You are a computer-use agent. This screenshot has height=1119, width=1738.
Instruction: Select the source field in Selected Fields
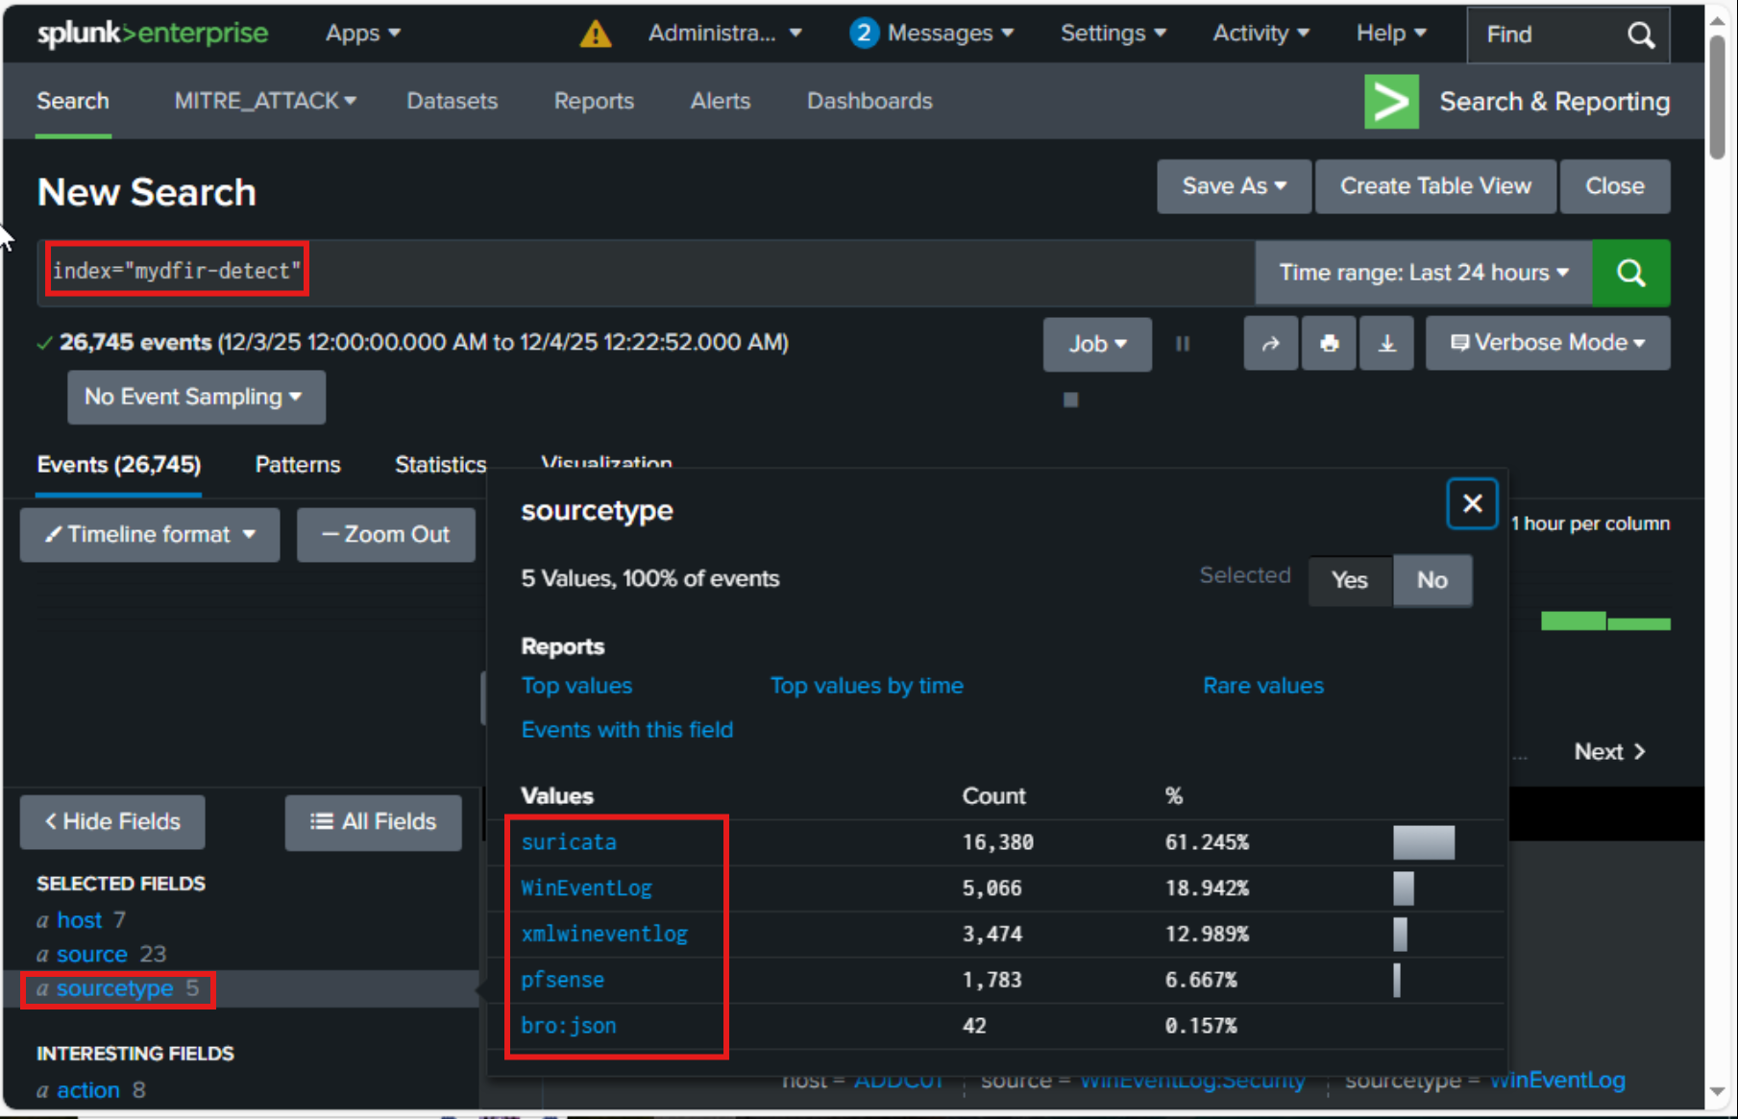[x=92, y=954]
